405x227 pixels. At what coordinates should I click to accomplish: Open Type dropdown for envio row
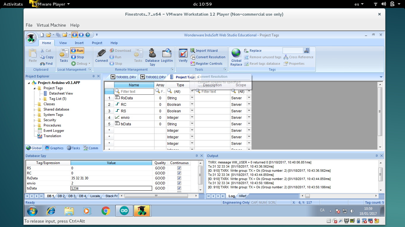click(192, 117)
